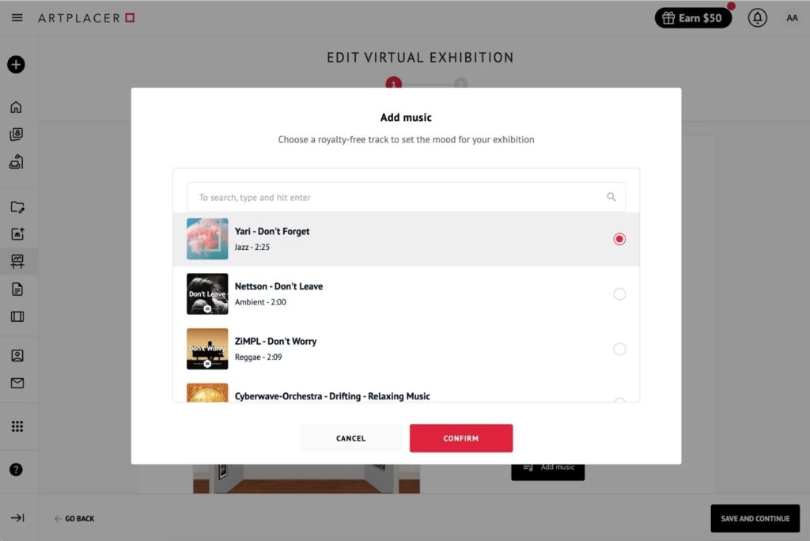Click the "ZiMPL - Don't Worry" title
Viewport: 810px width, 541px height.
point(276,342)
